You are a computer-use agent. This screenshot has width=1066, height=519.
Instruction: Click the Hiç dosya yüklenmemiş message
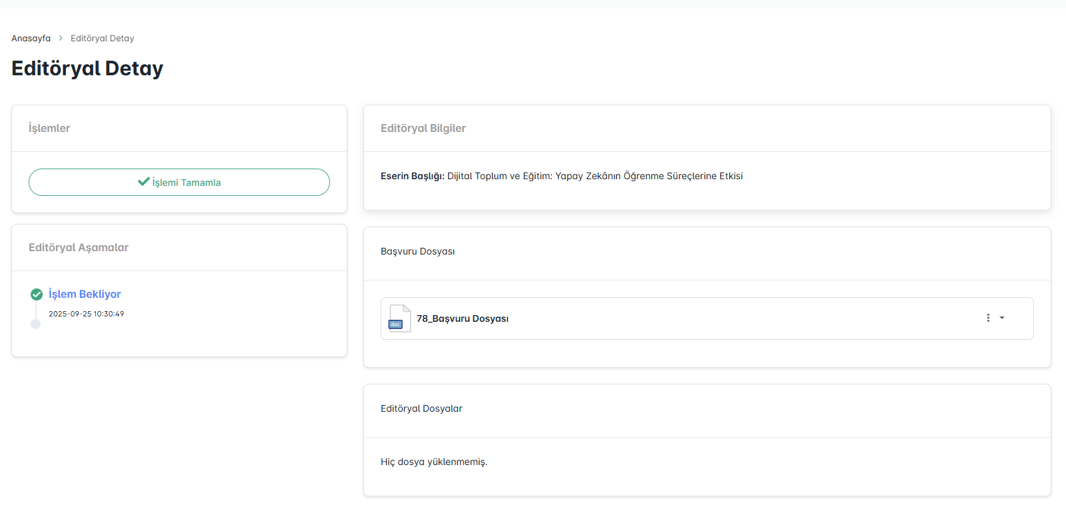point(434,462)
